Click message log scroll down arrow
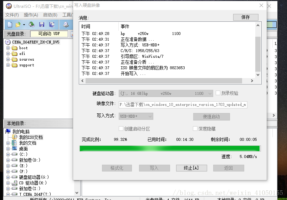This screenshot has height=200, width=287. (x=258, y=75)
